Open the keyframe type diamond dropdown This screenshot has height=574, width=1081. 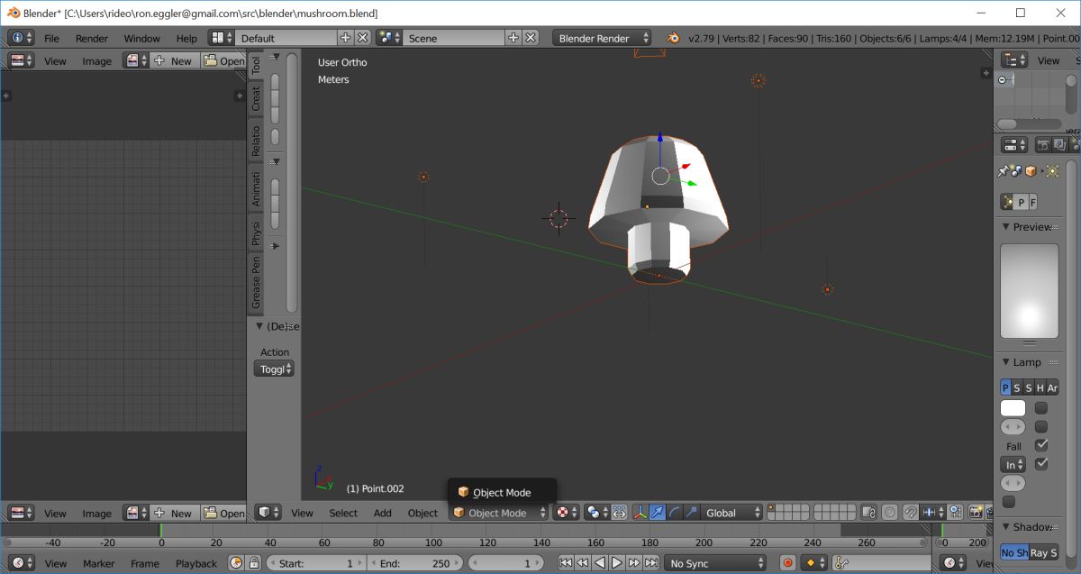[814, 563]
